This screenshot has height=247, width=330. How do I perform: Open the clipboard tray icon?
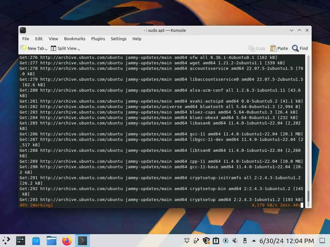click(216, 241)
